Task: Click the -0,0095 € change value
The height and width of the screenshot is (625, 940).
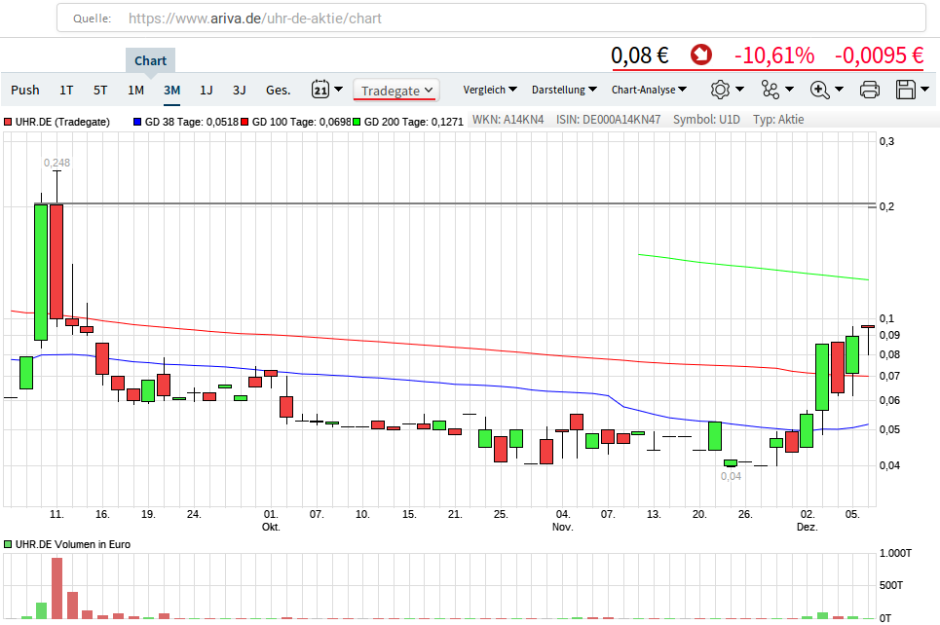Action: [x=879, y=55]
